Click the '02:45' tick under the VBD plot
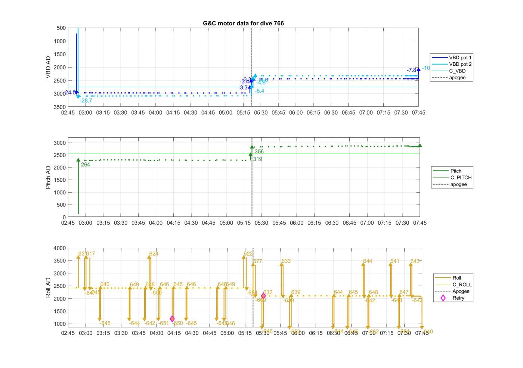 68,113
